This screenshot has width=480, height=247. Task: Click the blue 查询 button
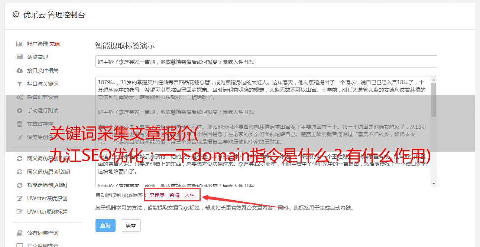106,225
